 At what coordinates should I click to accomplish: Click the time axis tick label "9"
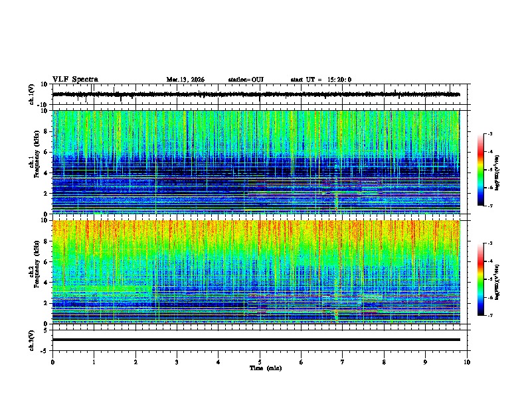pyautogui.click(x=425, y=362)
